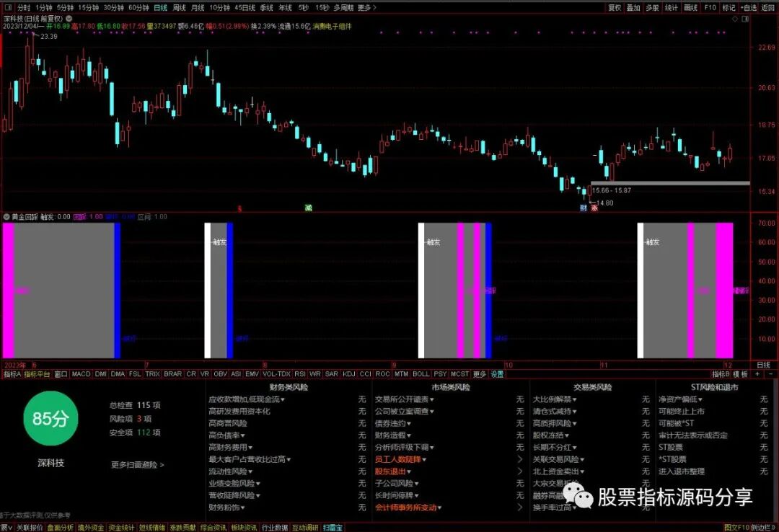Expand 高负债率 risk dropdown

pos(227,435)
